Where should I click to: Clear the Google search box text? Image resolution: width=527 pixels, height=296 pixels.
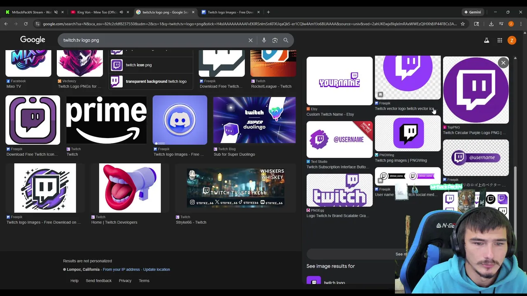pos(250,40)
